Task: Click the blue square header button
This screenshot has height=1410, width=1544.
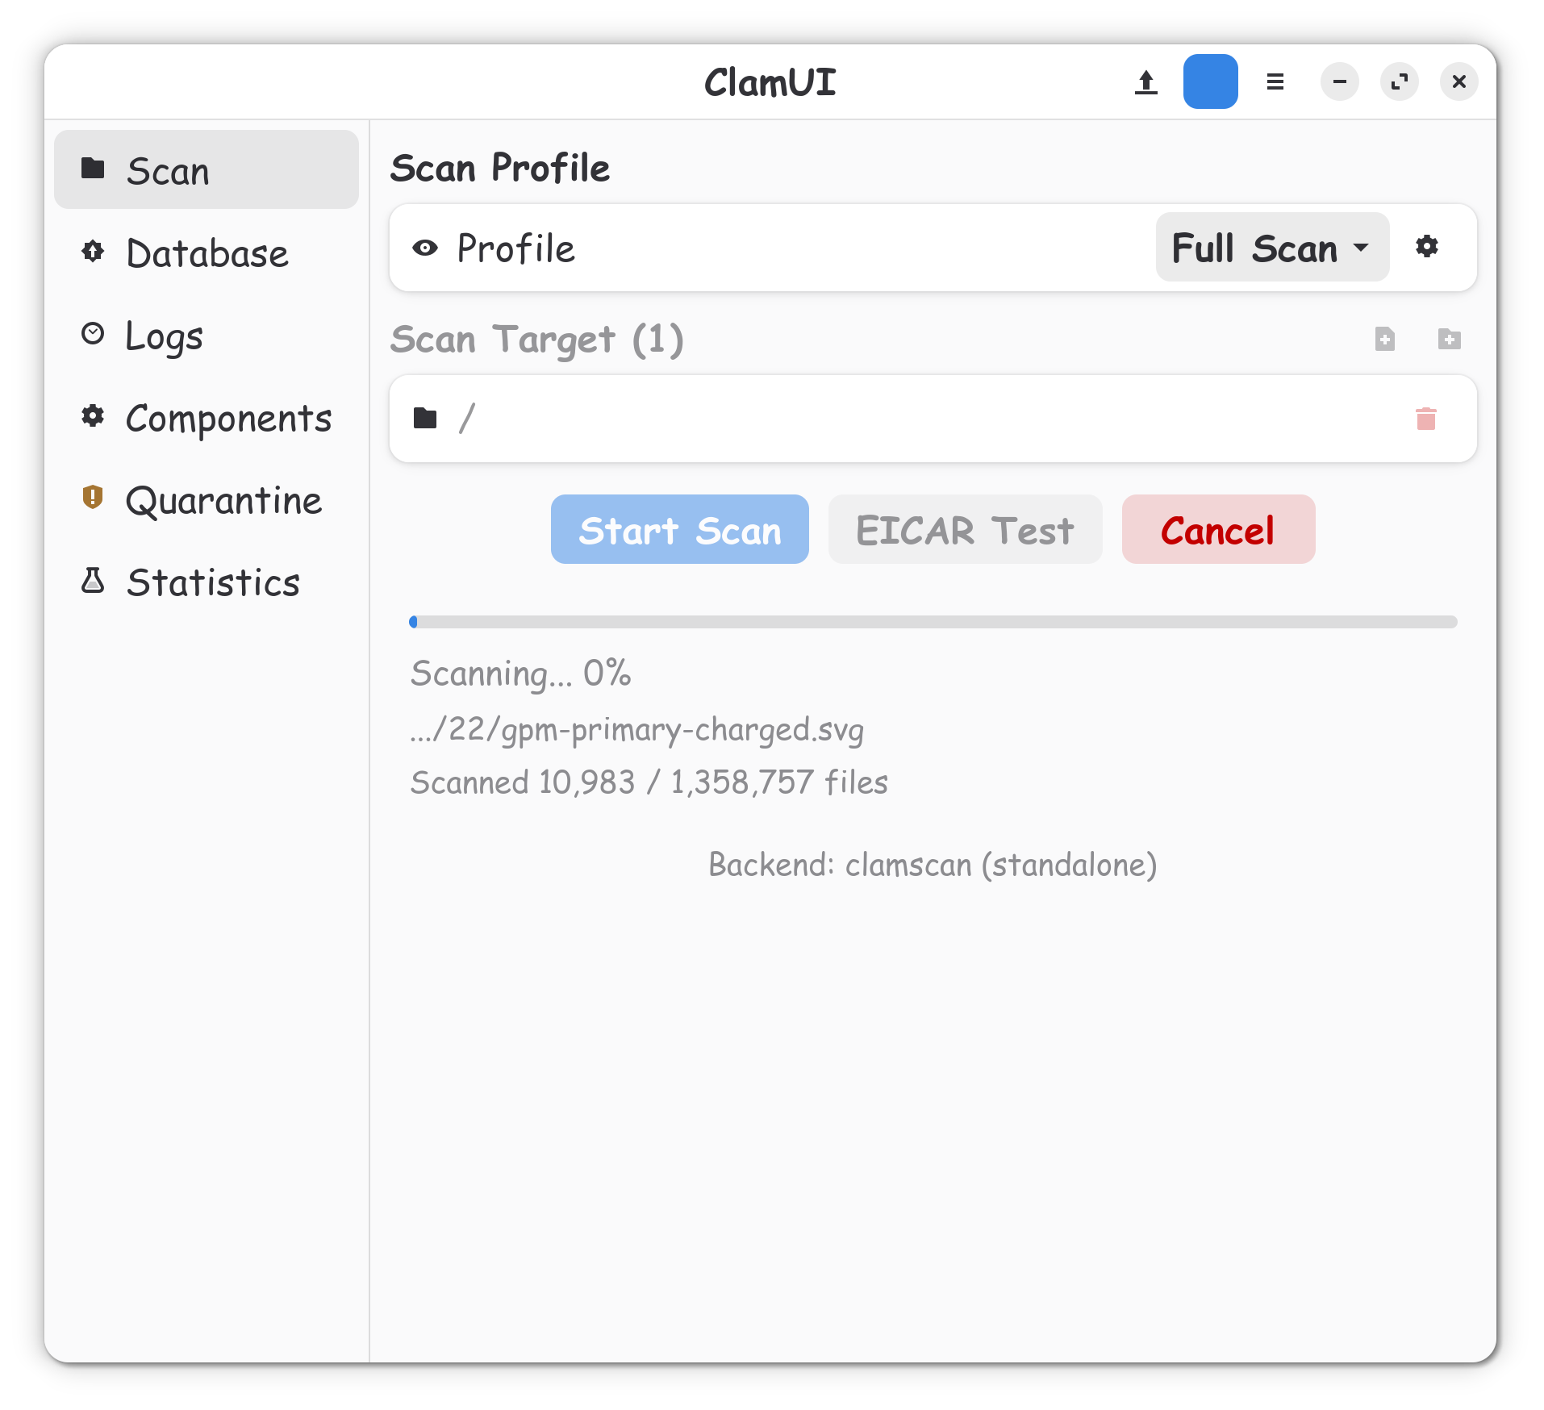Action: pyautogui.click(x=1210, y=81)
